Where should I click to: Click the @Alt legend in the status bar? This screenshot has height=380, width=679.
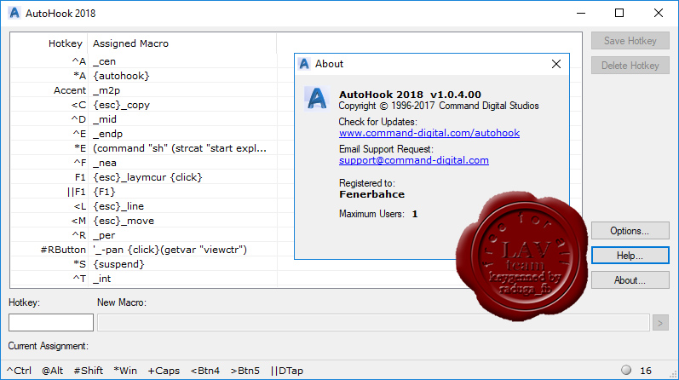pos(53,371)
